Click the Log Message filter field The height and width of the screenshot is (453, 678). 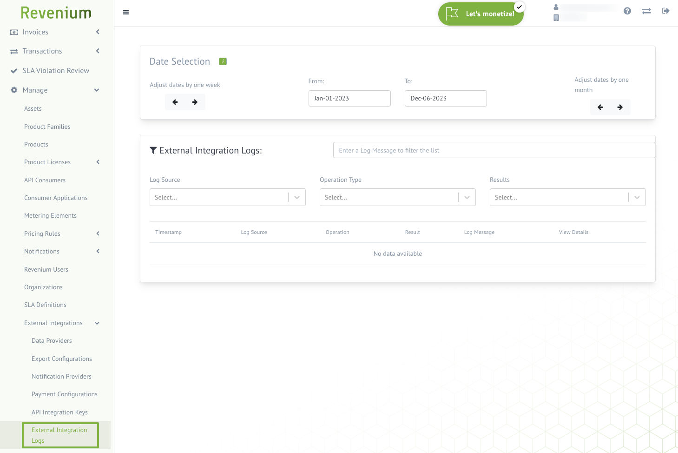coord(494,150)
